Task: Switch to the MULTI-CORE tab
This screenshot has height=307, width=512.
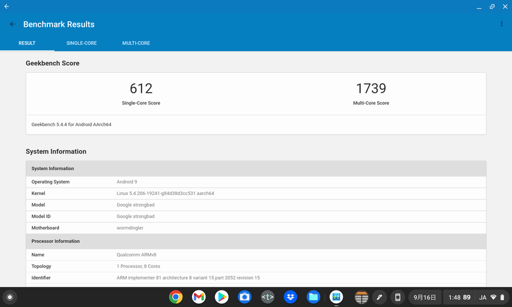Action: (x=136, y=43)
